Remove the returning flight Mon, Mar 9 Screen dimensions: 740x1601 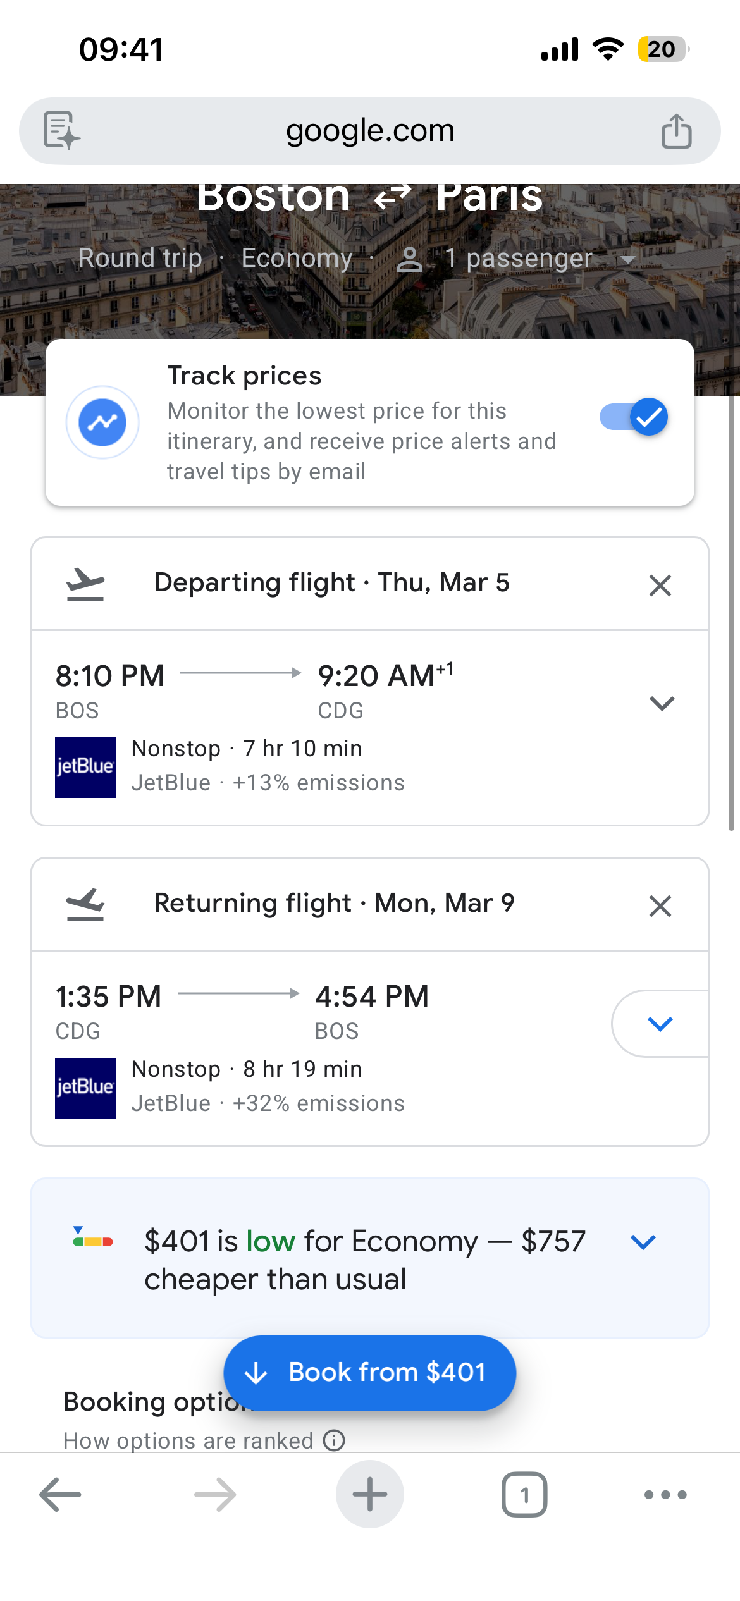pos(660,906)
